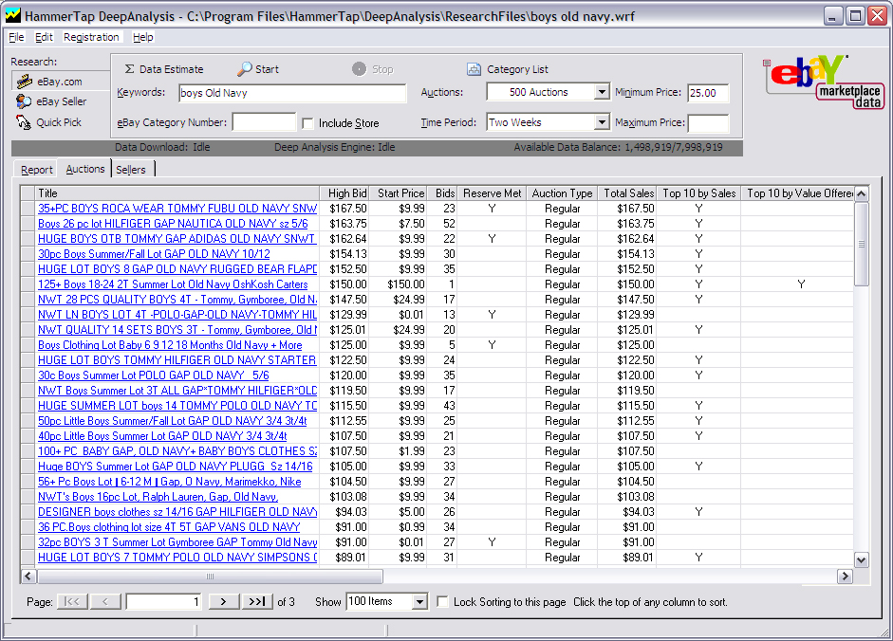
Task: Open the Boys Clothing Lot Baby link
Action: pos(170,345)
